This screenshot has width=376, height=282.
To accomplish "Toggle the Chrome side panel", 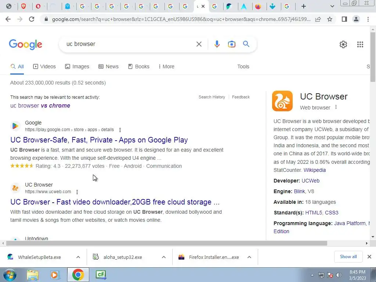I will click(x=344, y=19).
